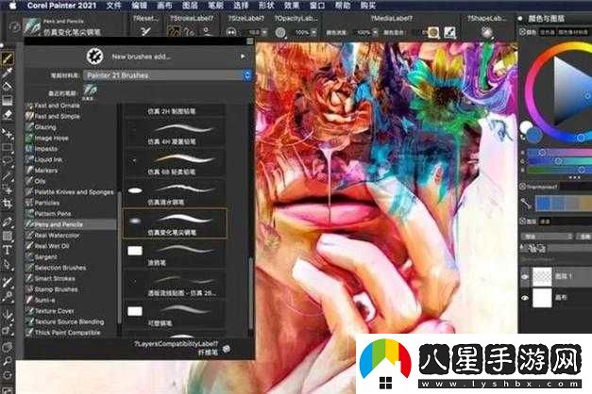The height and width of the screenshot is (394, 592).
Task: Select the Lasso selection tool
Action: point(8,161)
